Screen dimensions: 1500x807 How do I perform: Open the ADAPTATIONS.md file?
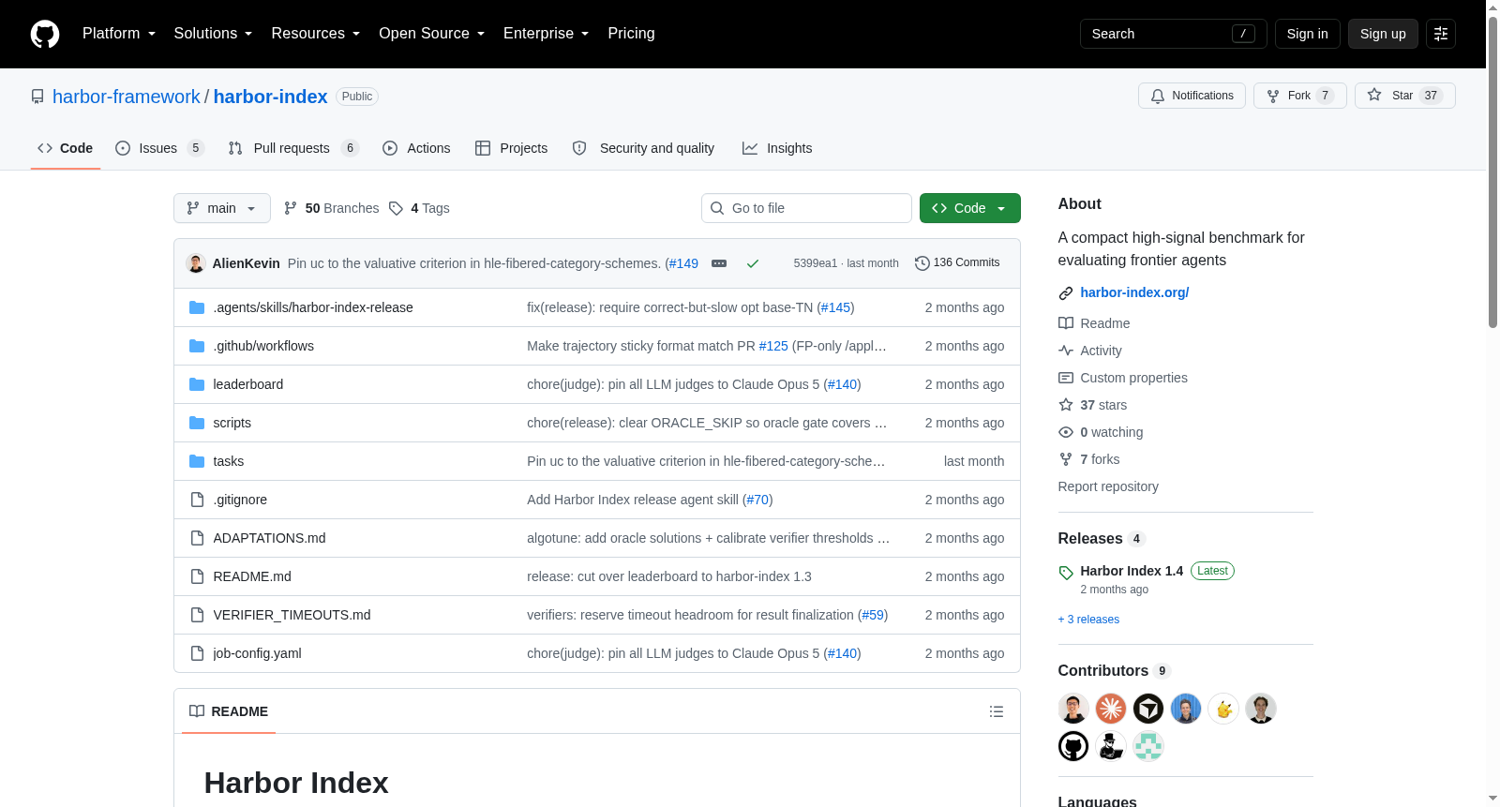tap(270, 538)
